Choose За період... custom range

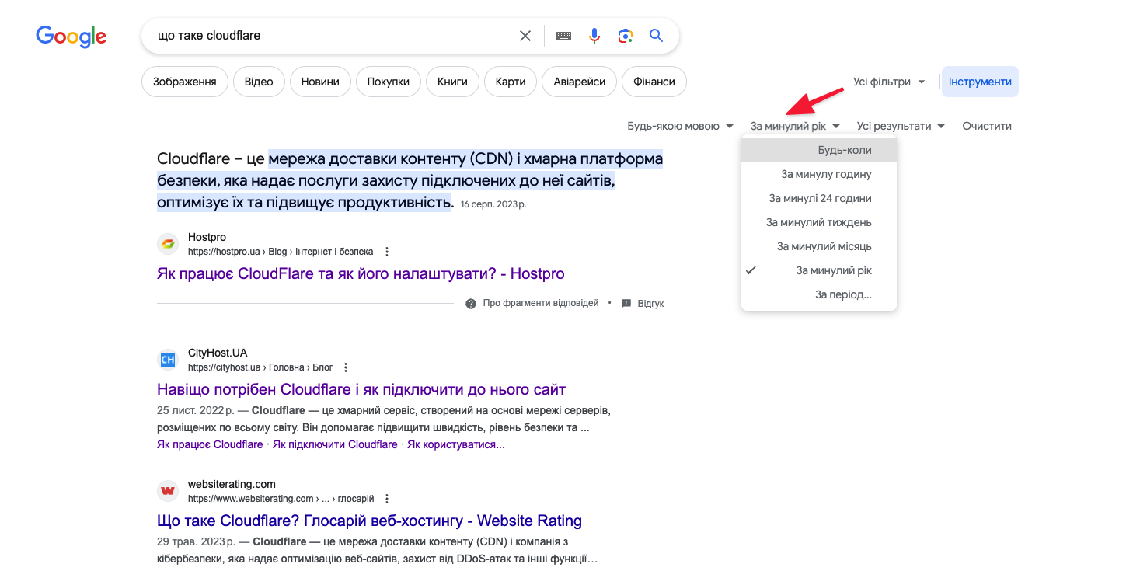click(x=819, y=294)
